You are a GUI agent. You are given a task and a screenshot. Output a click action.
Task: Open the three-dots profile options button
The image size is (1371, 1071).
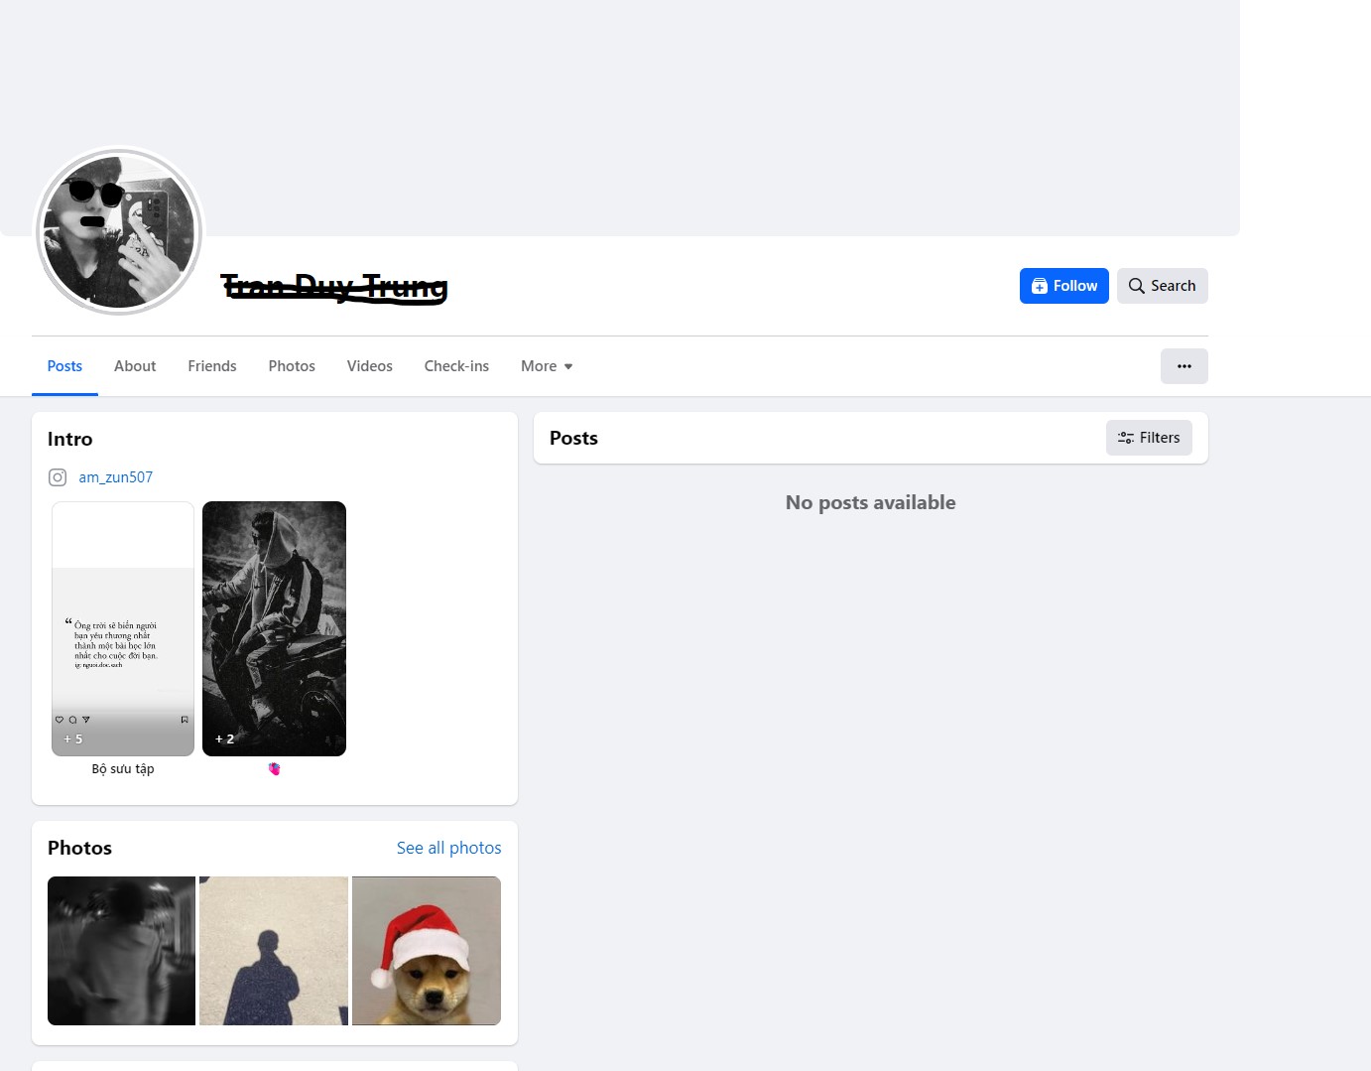(x=1184, y=366)
